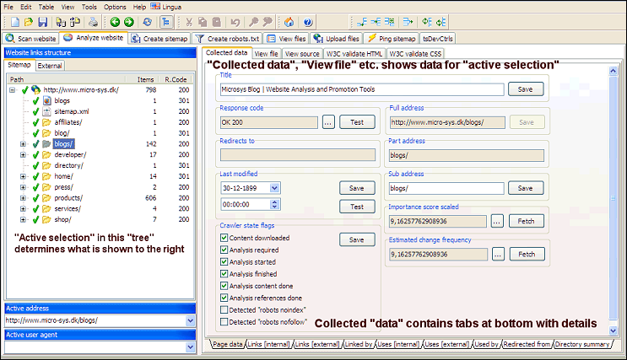Image resolution: width=627 pixels, height=360 pixels.
Task: Click the Last modified time spinner
Action: [275, 204]
